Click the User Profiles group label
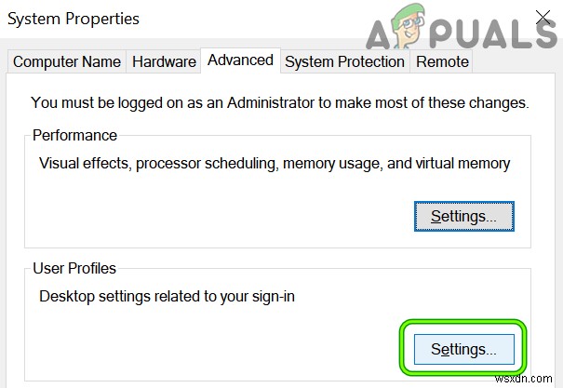 [x=74, y=268]
